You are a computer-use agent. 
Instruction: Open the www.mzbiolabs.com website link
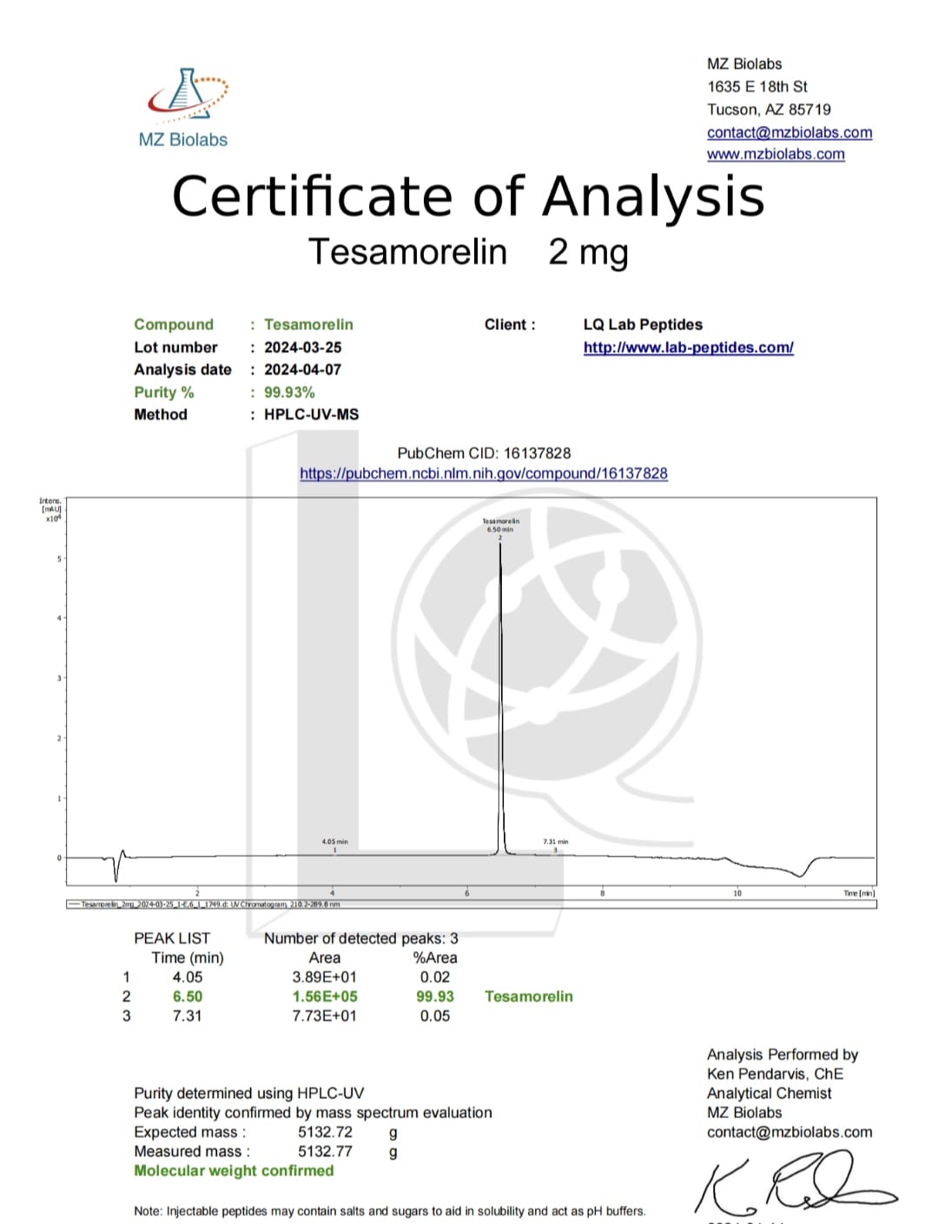click(x=775, y=154)
